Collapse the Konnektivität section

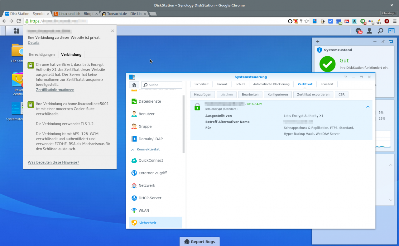[x=133, y=149]
